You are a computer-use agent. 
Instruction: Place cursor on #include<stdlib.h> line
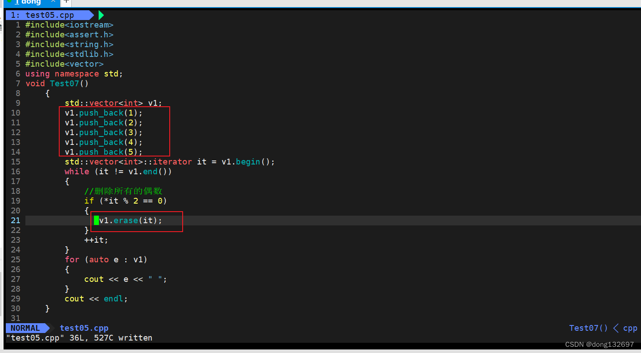[x=69, y=54]
